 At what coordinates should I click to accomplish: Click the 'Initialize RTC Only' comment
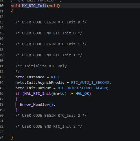click(x=41, y=66)
